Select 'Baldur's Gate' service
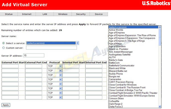This screenshot has height=109, width=171. (x=133, y=60)
